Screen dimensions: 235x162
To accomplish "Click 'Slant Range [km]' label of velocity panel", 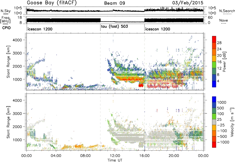I will pos(8,122).
